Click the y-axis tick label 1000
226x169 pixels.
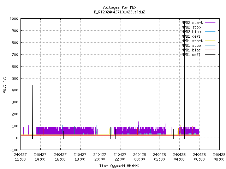point(14,19)
